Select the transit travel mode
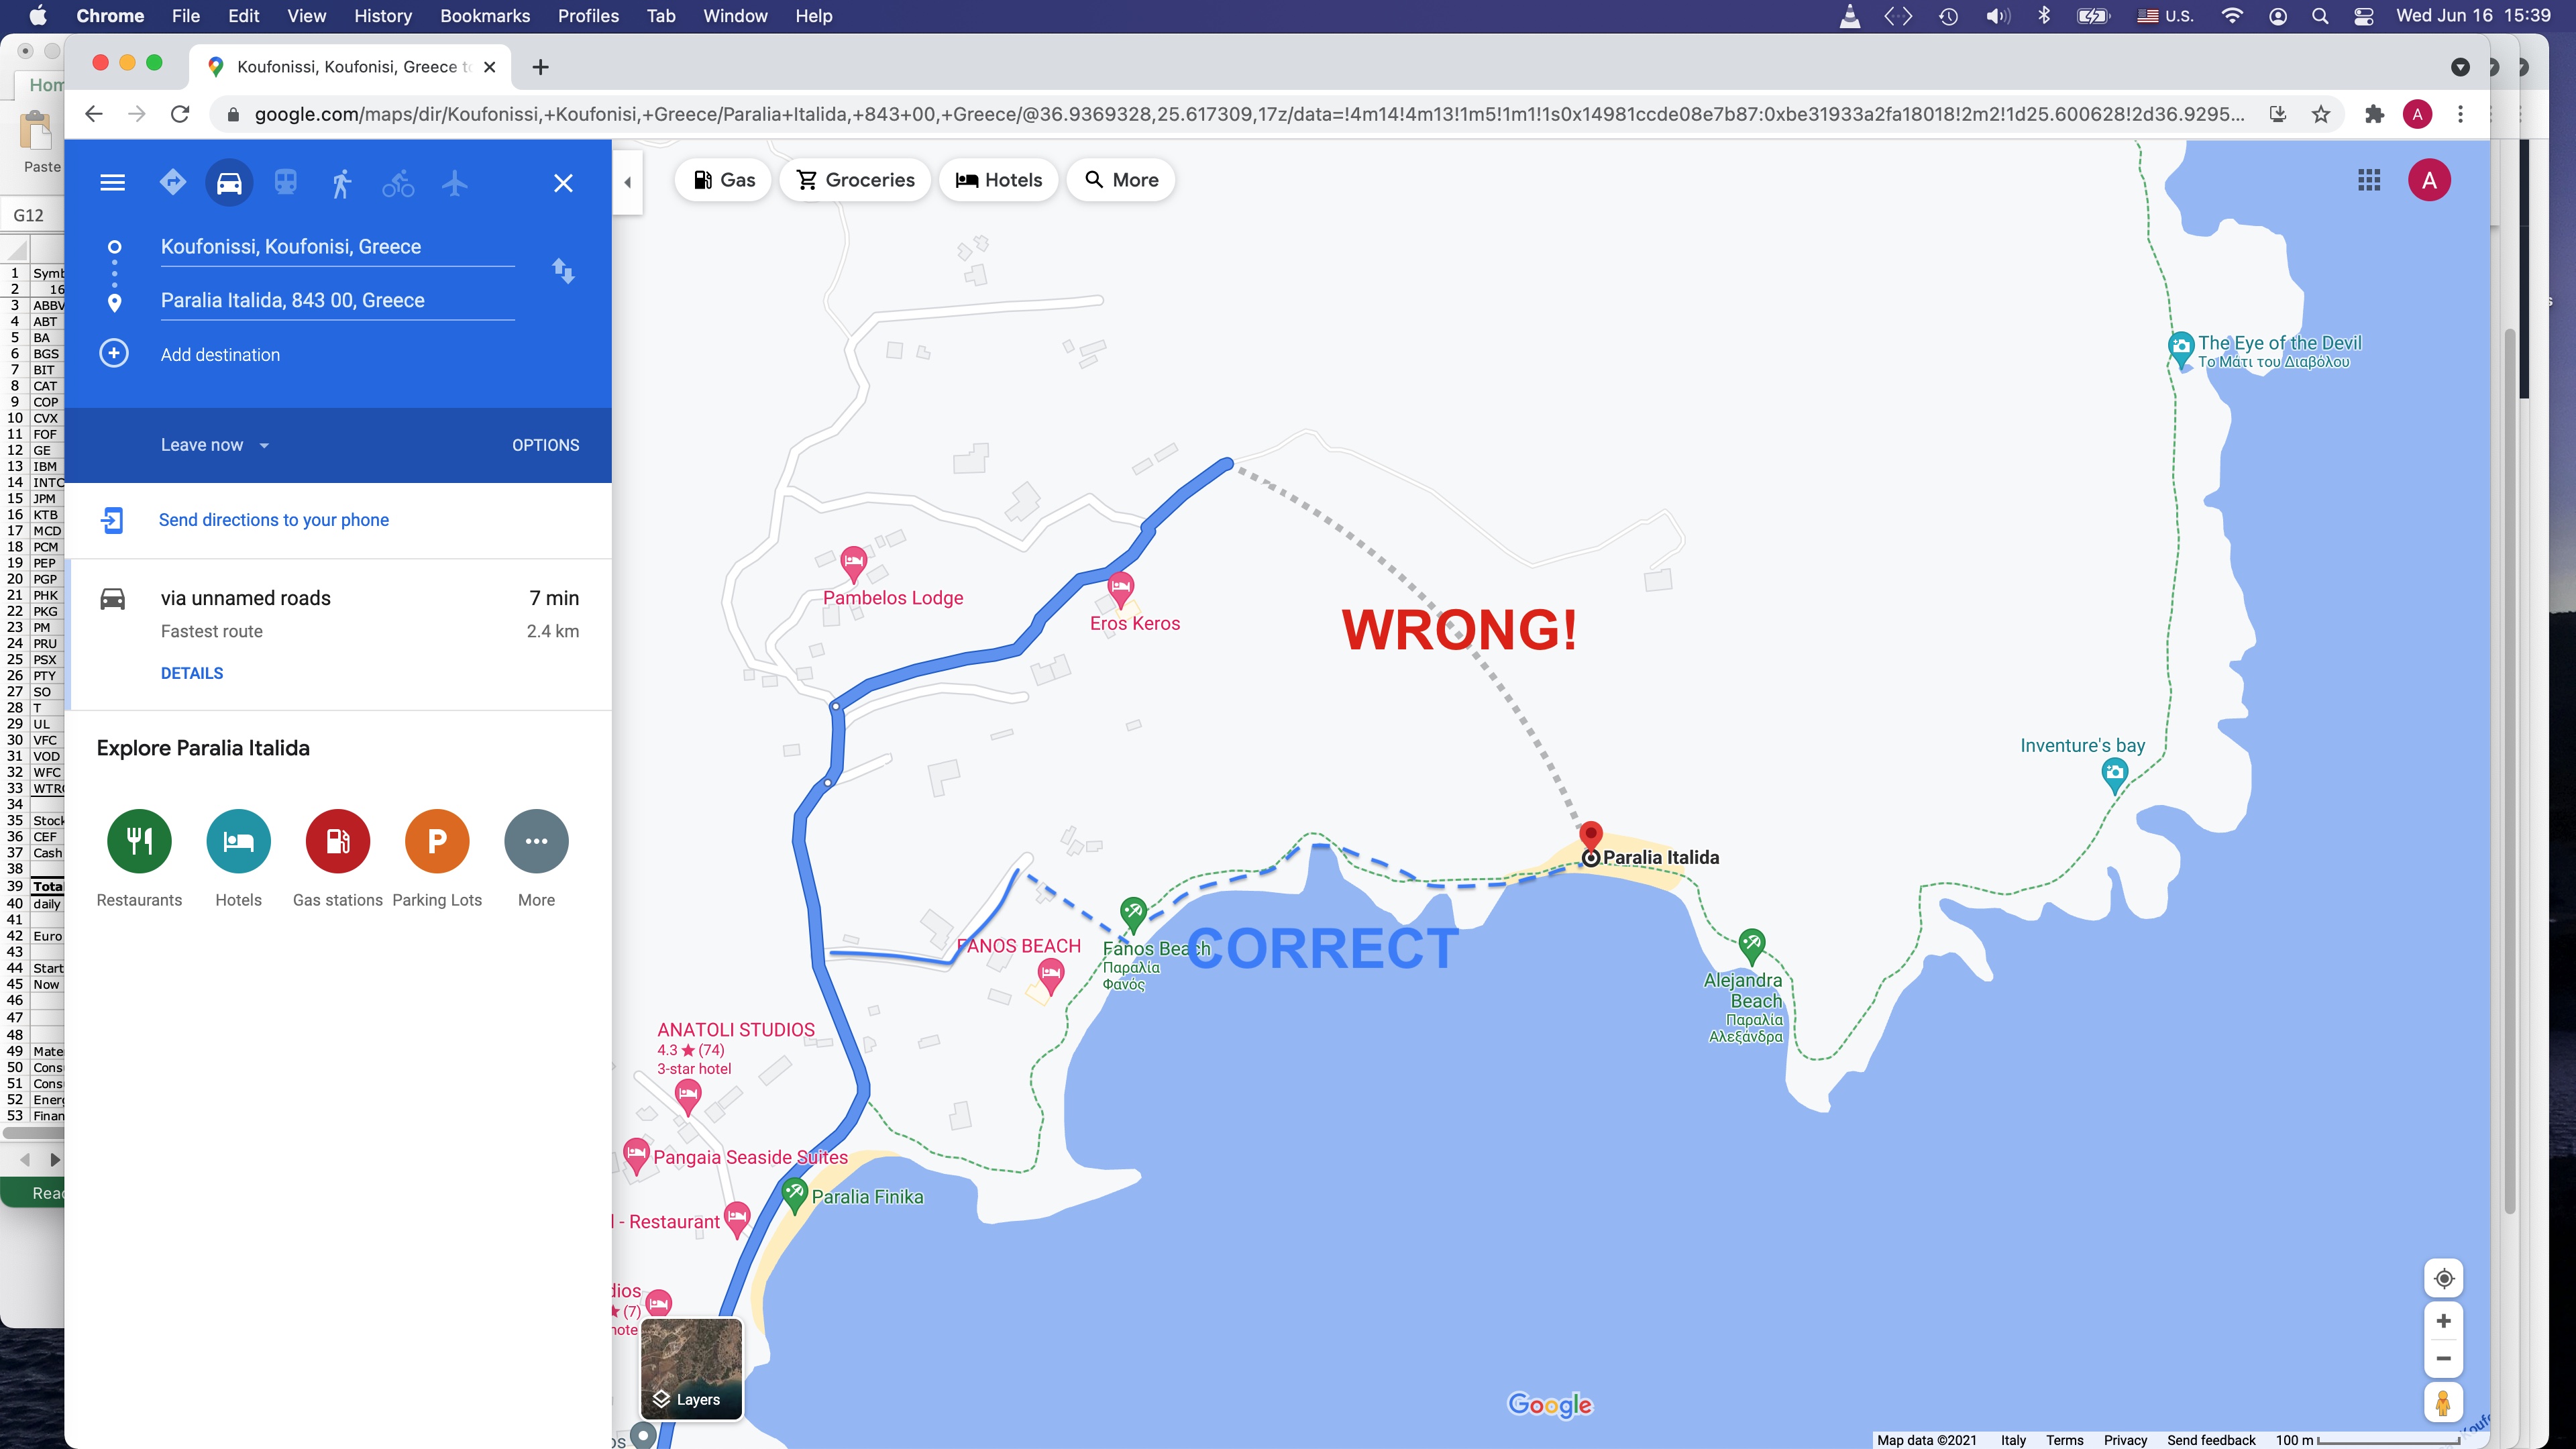 point(286,183)
